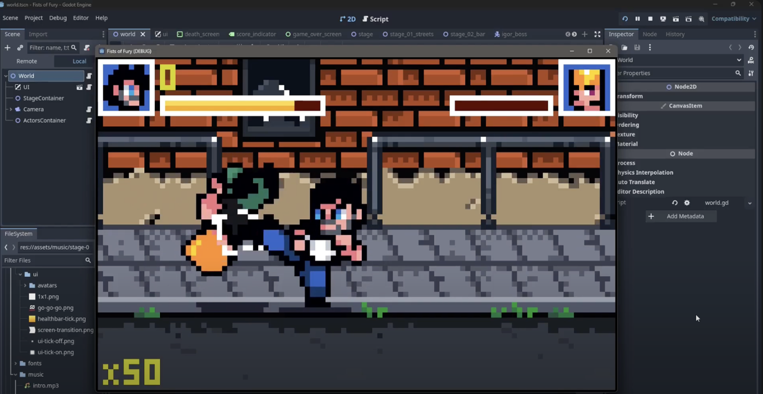Open the Debug menu
The width and height of the screenshot is (763, 394).
click(57, 17)
